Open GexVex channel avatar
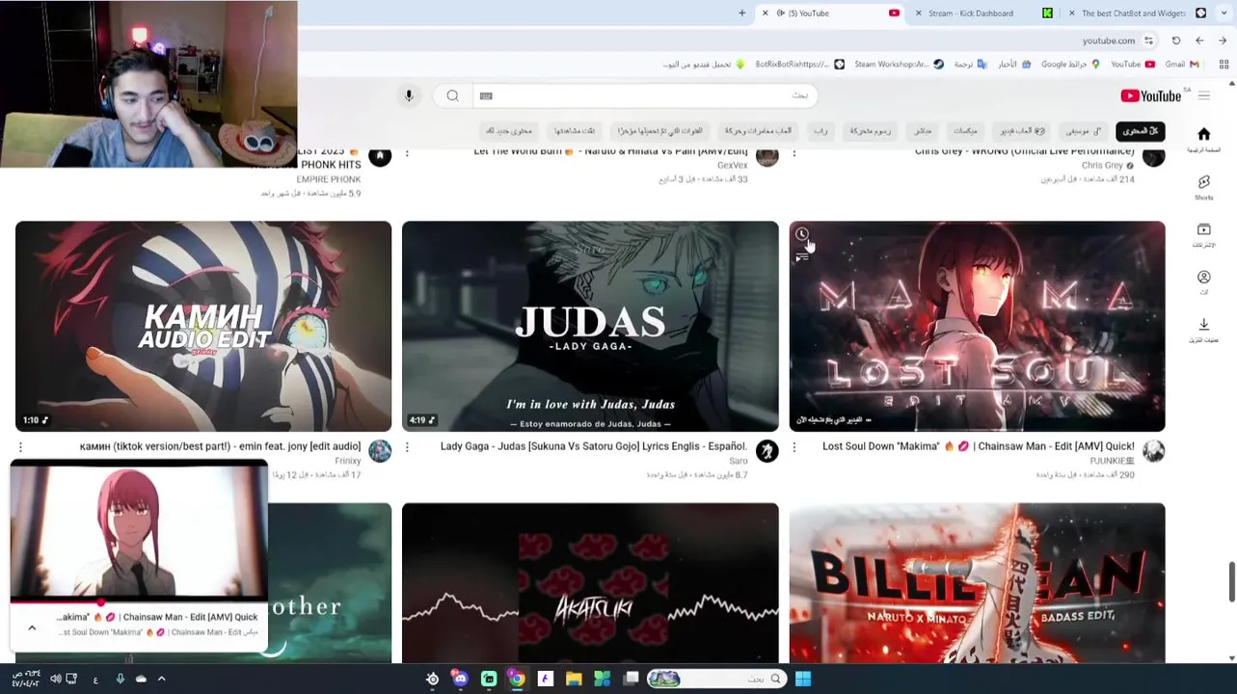 click(x=766, y=157)
